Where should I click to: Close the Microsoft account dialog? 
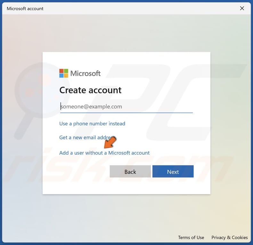(x=242, y=8)
